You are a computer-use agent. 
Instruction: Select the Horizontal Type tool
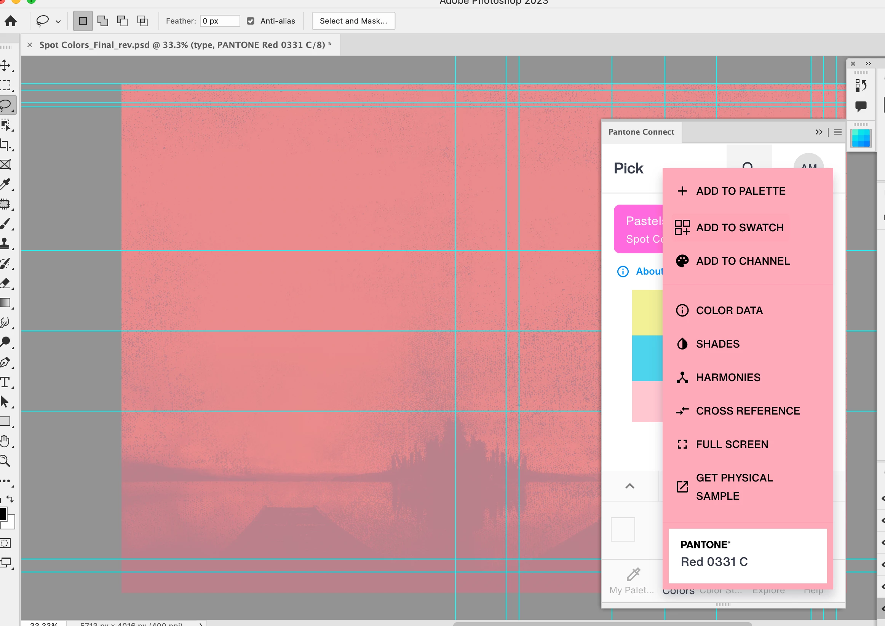click(5, 382)
